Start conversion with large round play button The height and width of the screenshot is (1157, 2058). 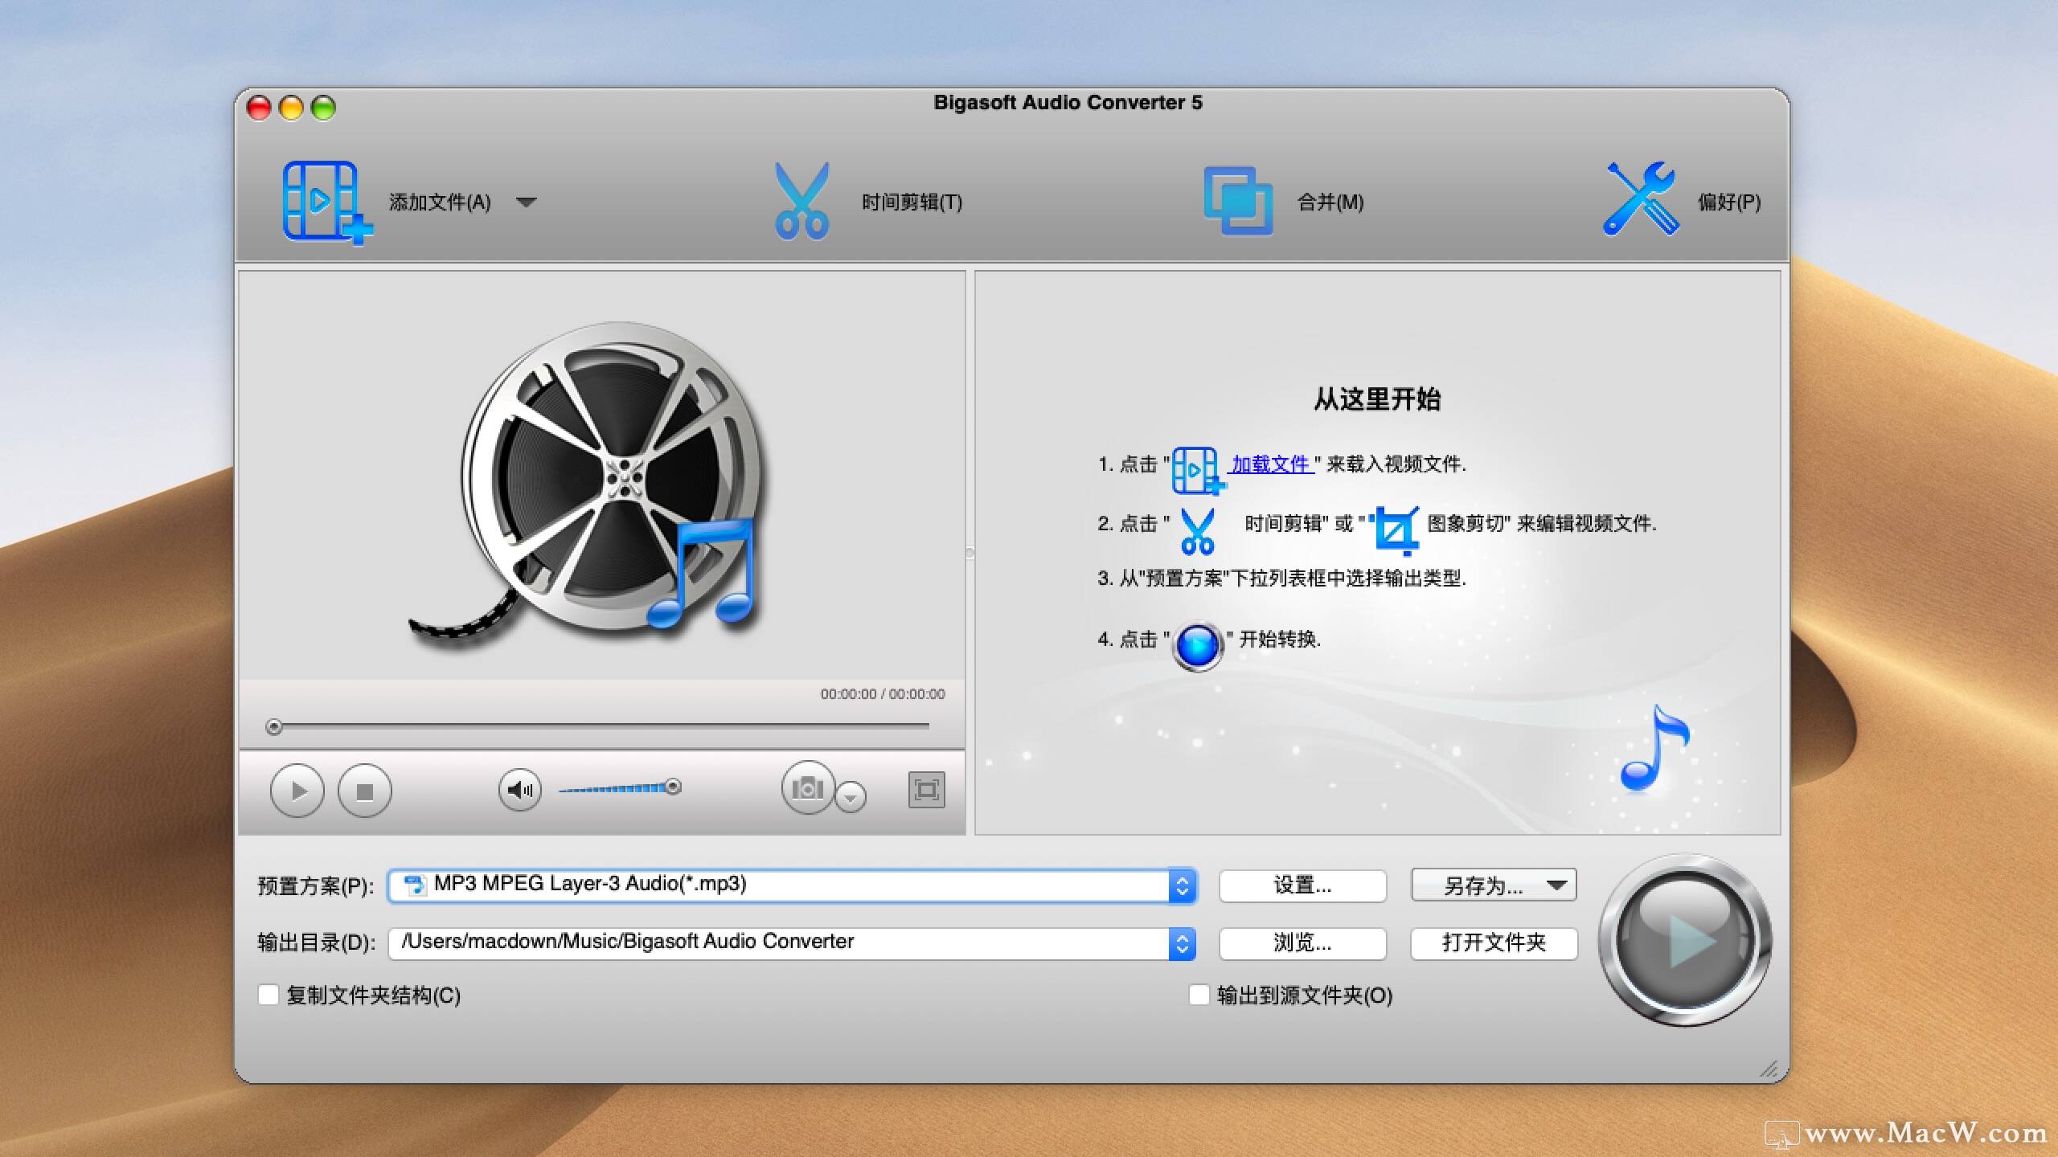[x=1685, y=940]
